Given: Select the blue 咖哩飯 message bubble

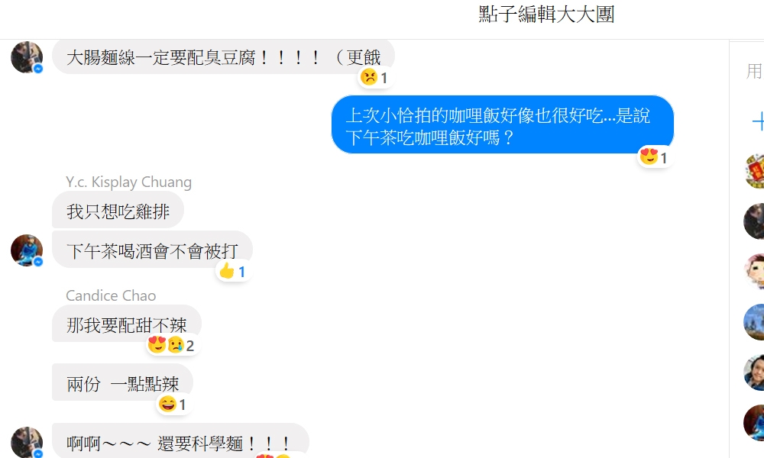Looking at the screenshot, I should pyautogui.click(x=503, y=124).
